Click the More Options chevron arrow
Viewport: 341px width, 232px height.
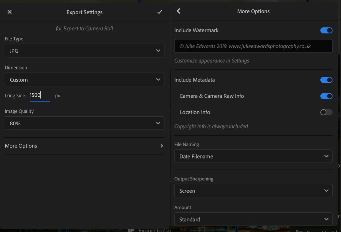pyautogui.click(x=162, y=146)
